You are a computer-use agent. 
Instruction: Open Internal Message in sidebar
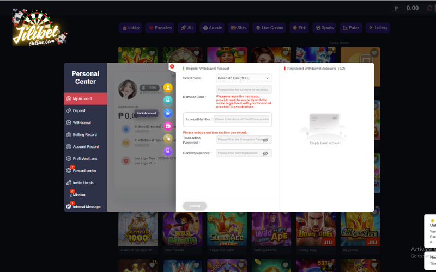tap(86, 207)
